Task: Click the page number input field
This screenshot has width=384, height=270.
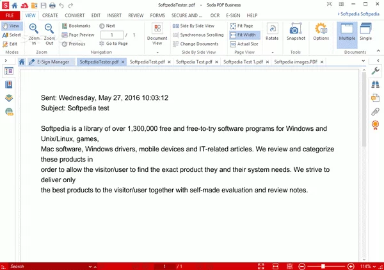Action: 112,35
